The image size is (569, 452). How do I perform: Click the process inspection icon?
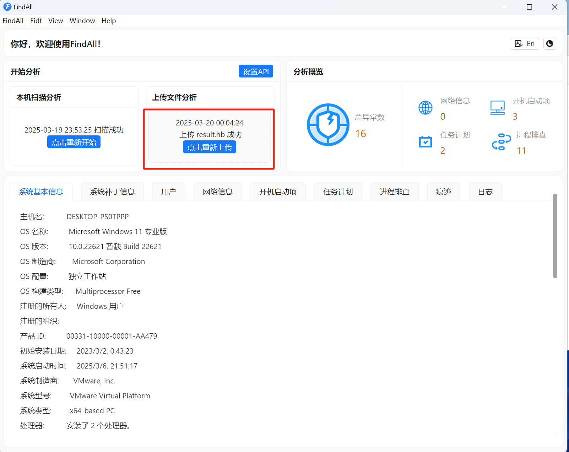pos(501,142)
